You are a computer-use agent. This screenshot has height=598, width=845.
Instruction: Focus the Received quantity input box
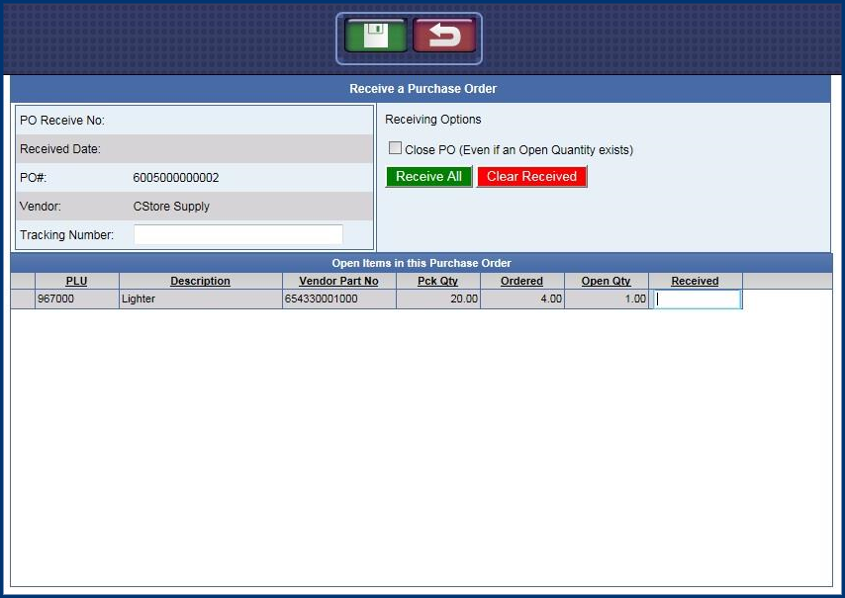click(x=698, y=299)
